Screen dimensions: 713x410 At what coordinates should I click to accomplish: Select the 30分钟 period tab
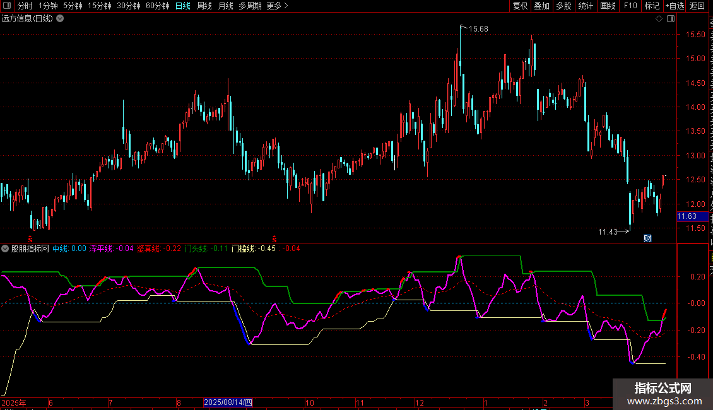pyautogui.click(x=129, y=6)
